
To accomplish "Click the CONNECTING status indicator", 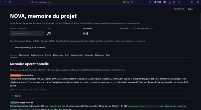I will tap(177, 9).
